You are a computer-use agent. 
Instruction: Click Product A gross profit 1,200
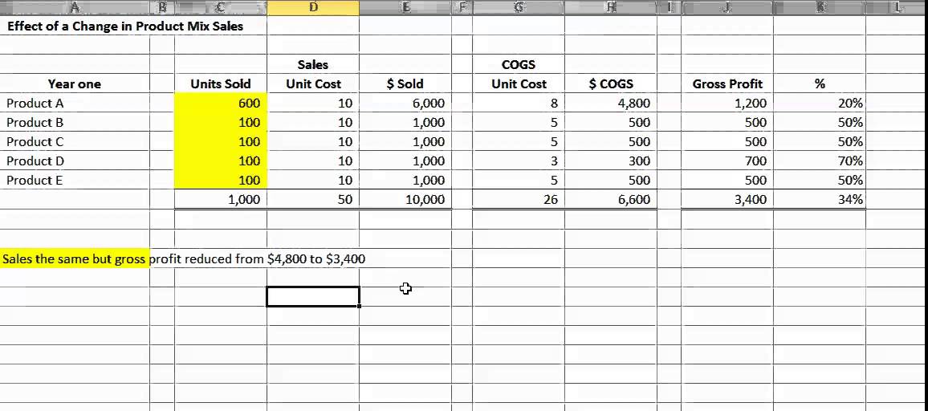click(727, 103)
